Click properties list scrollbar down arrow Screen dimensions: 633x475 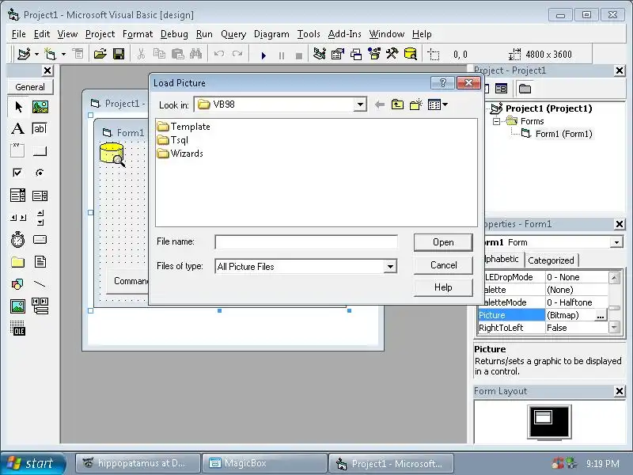614,327
